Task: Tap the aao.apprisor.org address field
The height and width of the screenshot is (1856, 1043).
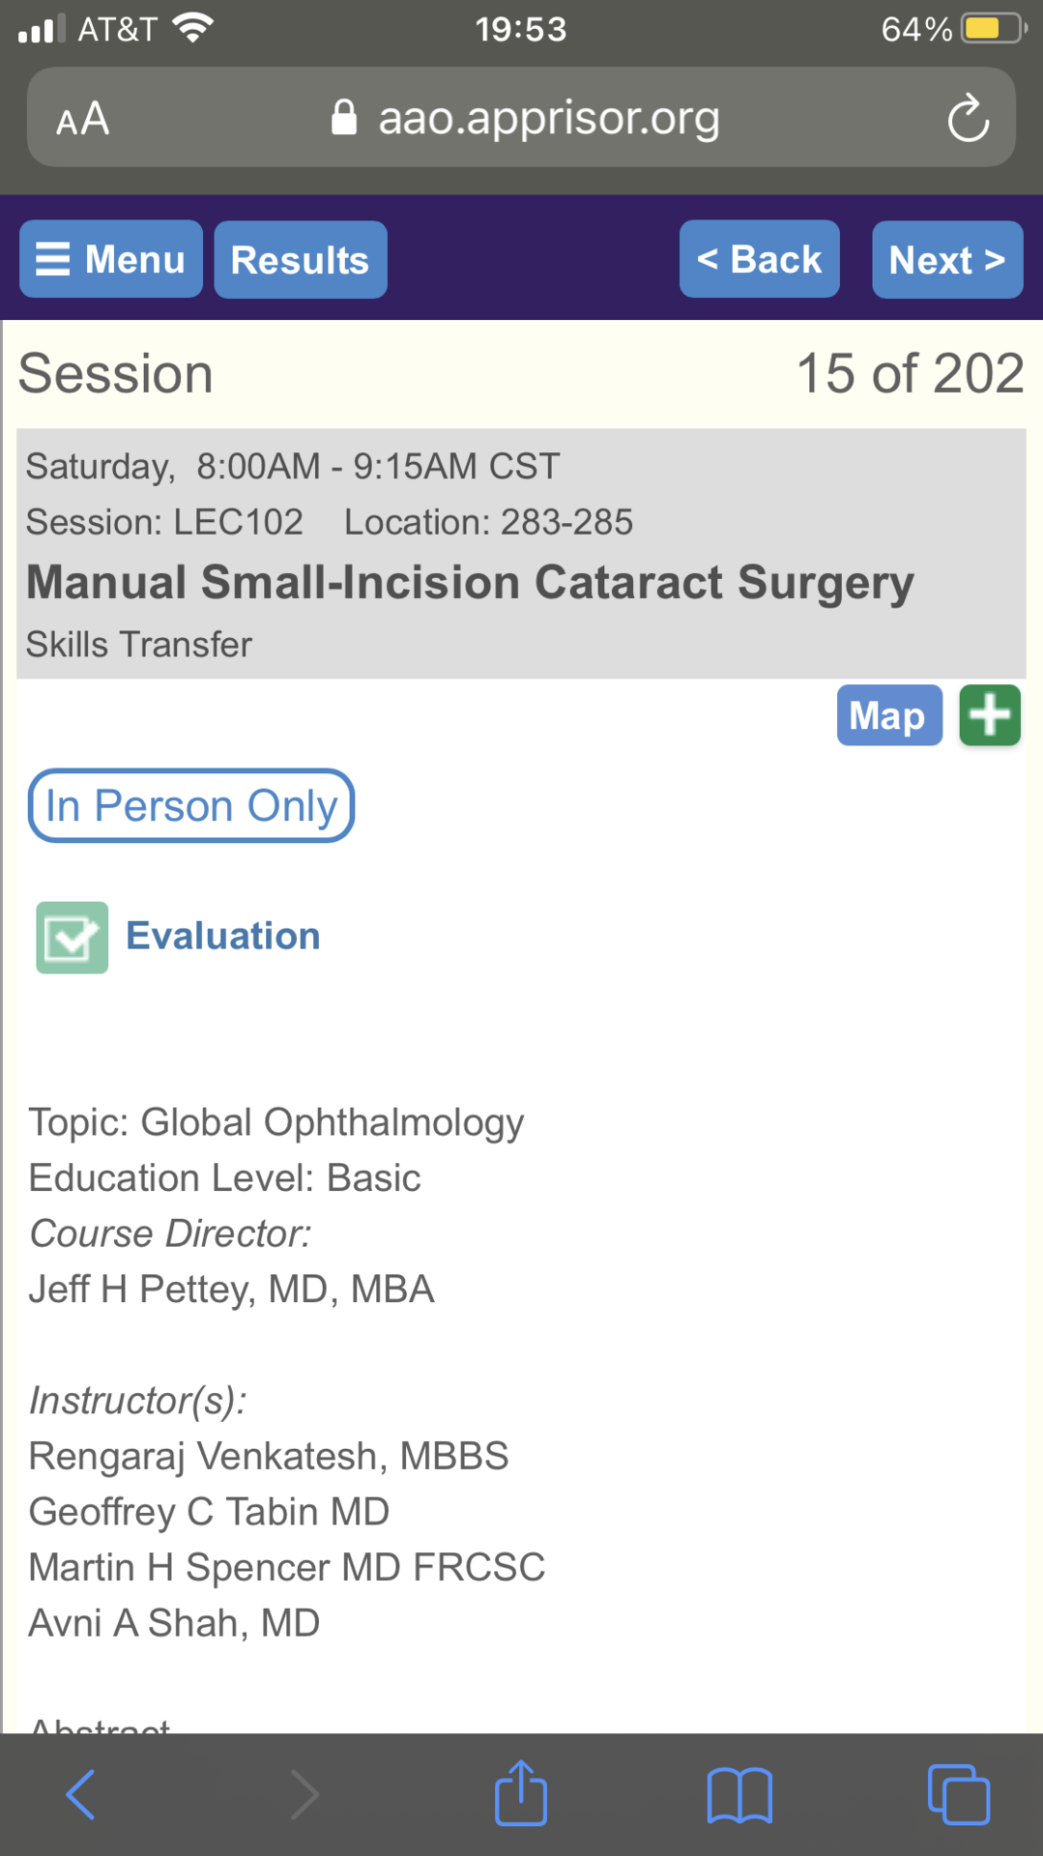Action: coord(522,117)
